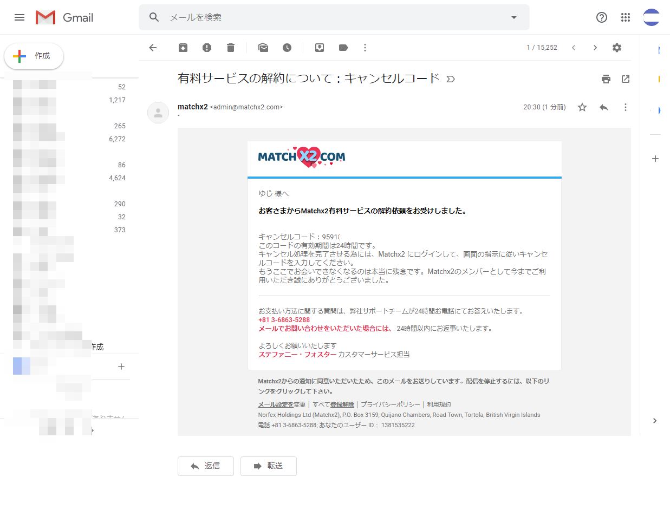Open メール設定を変更 link
The width and height of the screenshot is (670, 516).
tap(282, 404)
